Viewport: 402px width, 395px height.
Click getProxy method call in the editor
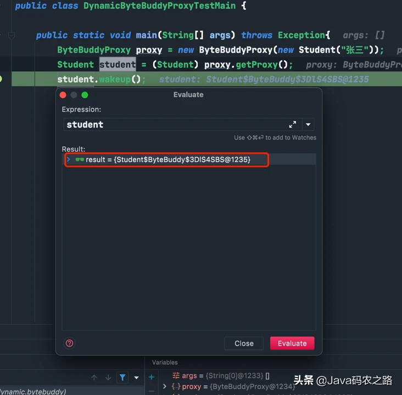256,65
